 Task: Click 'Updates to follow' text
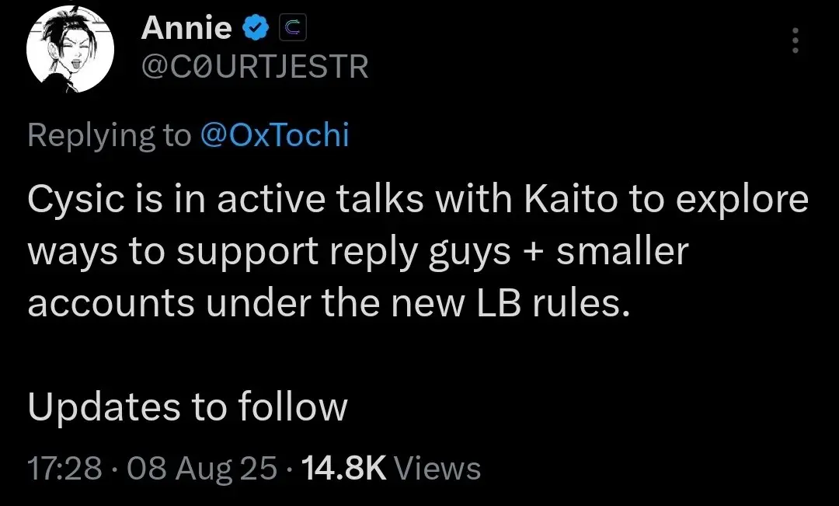(187, 407)
